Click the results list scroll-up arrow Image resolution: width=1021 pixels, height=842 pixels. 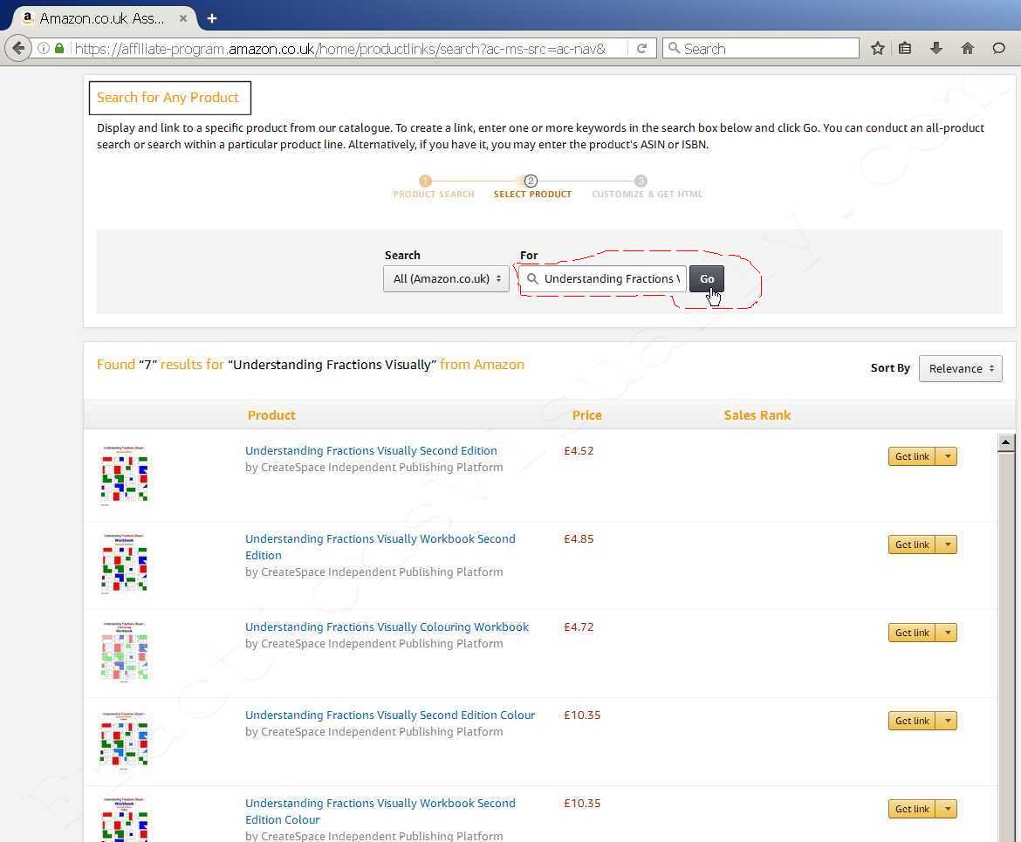[x=1006, y=443]
